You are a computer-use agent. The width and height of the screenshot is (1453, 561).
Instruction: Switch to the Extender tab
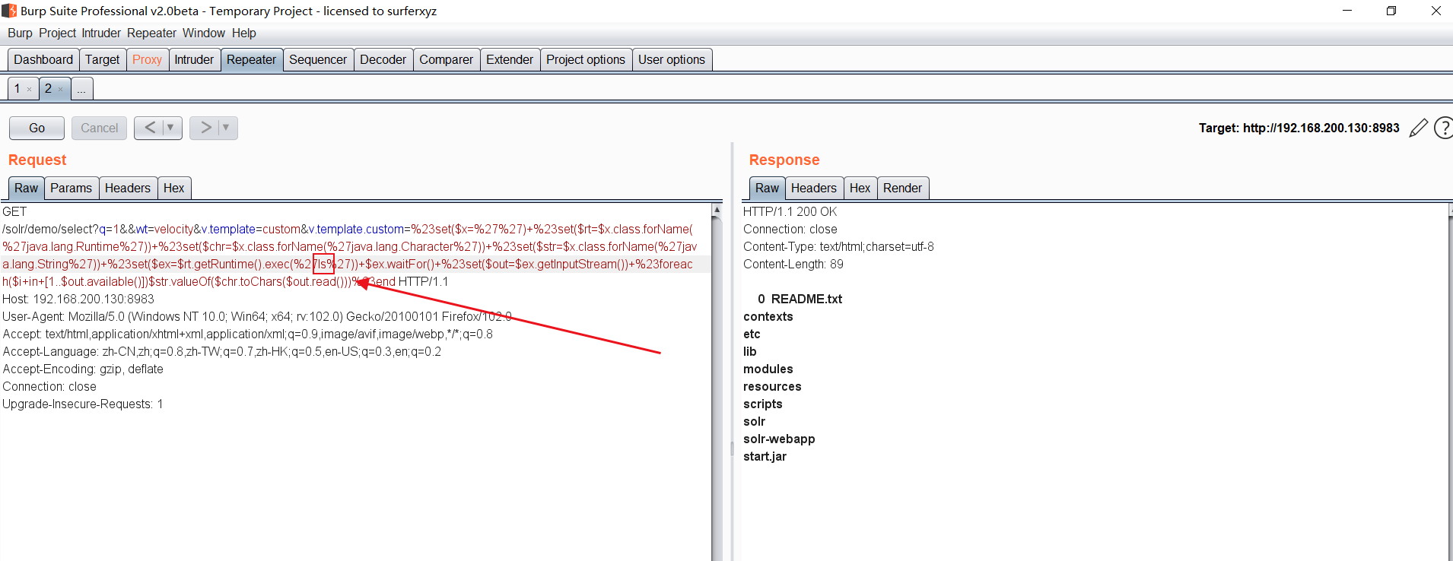(x=510, y=60)
